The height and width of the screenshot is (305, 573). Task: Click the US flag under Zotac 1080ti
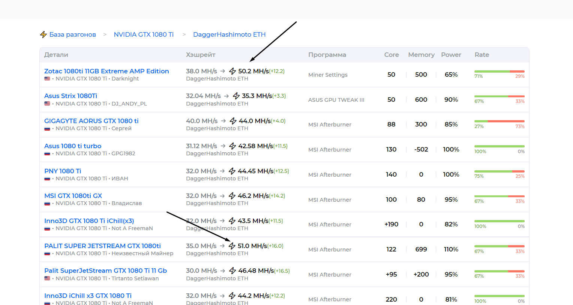pyautogui.click(x=47, y=79)
